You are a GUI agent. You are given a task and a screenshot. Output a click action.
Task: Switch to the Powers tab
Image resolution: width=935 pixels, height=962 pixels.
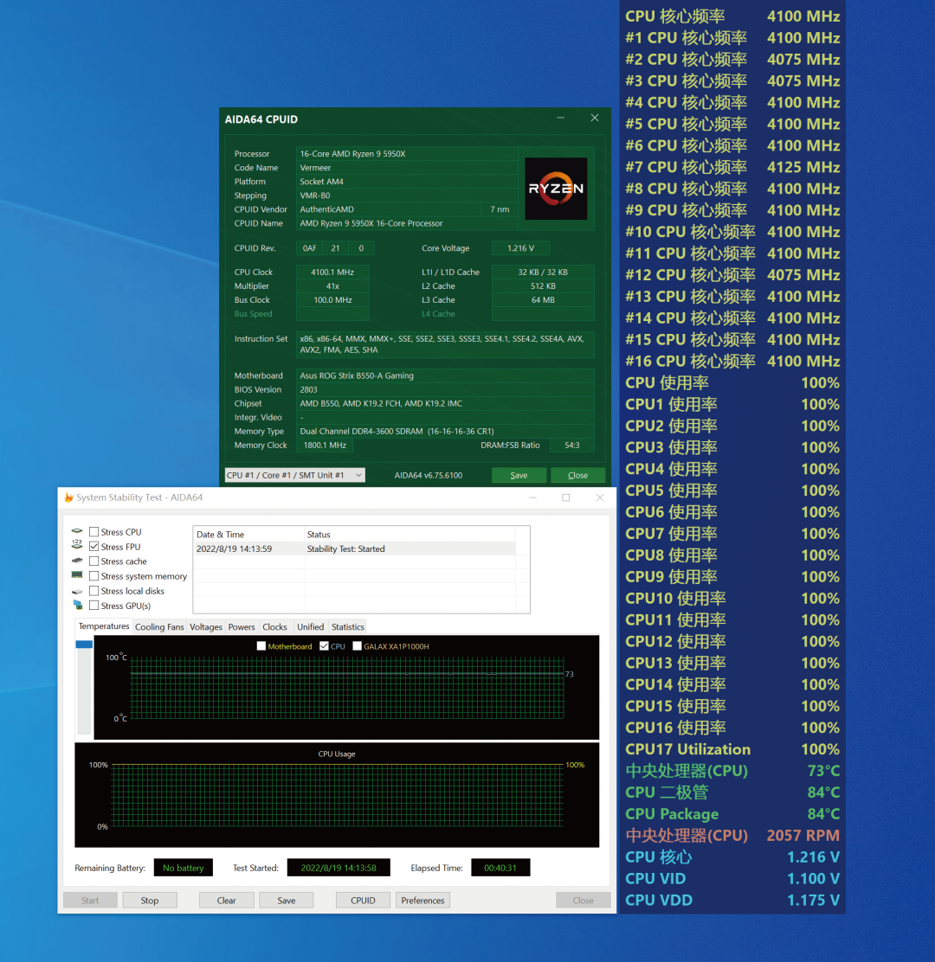click(x=242, y=627)
